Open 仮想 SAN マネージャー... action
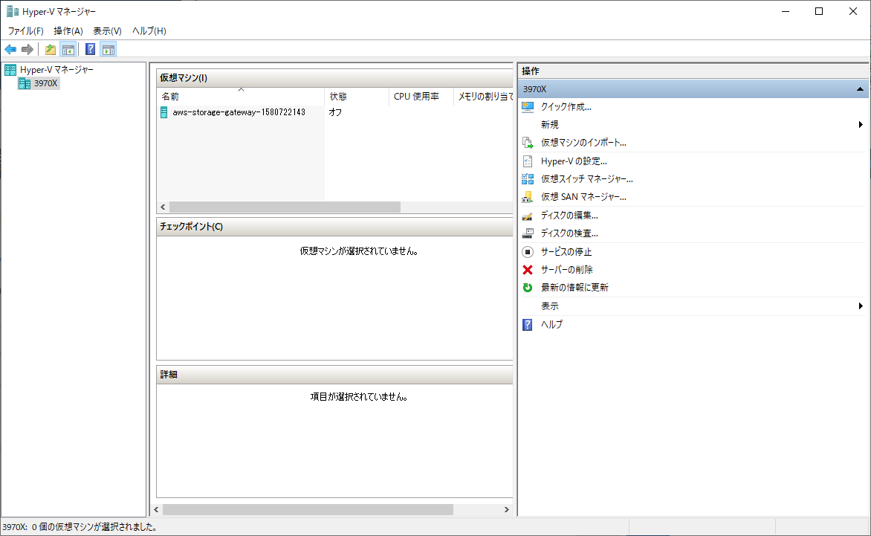Image resolution: width=871 pixels, height=536 pixels. [584, 197]
